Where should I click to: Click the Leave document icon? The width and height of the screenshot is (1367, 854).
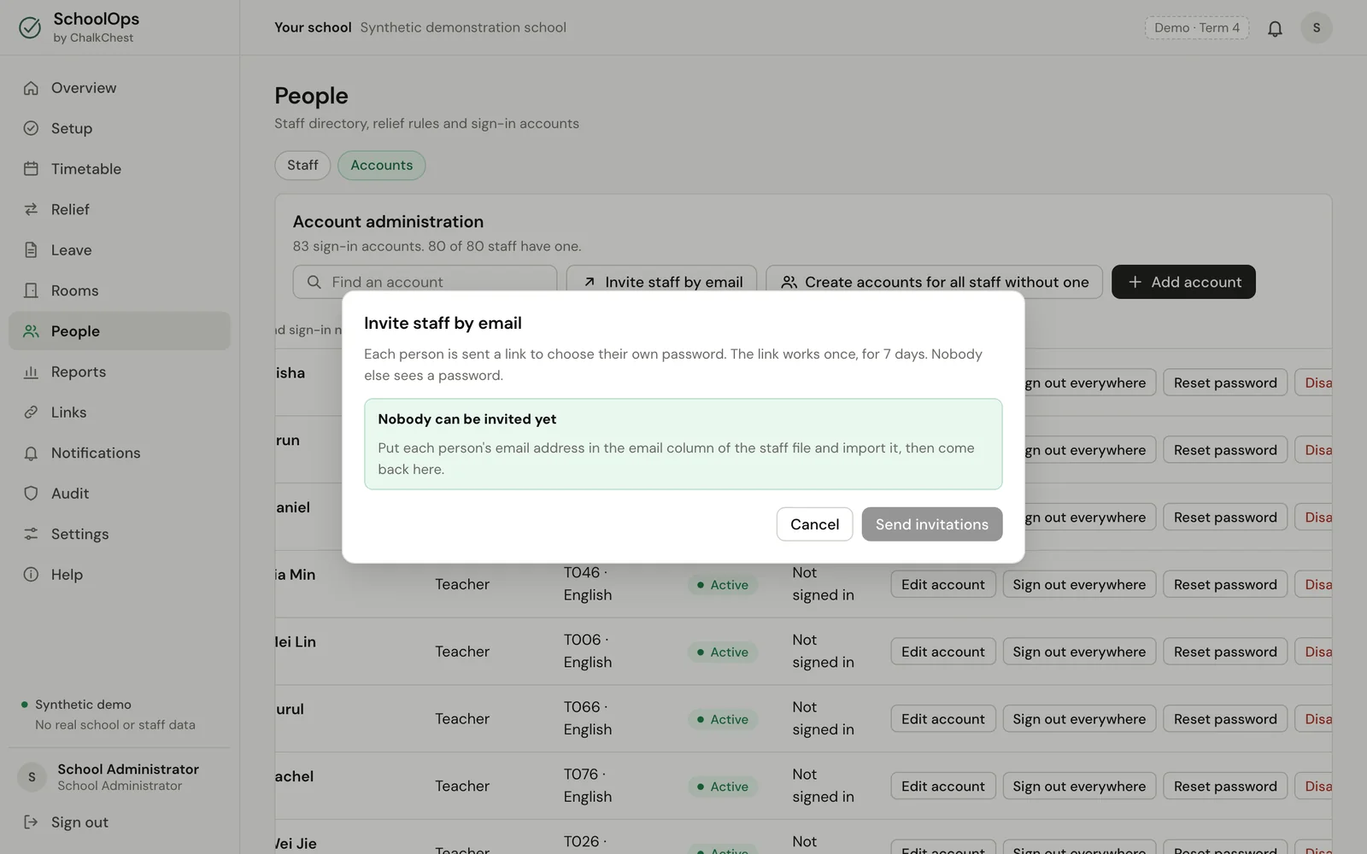(x=31, y=250)
